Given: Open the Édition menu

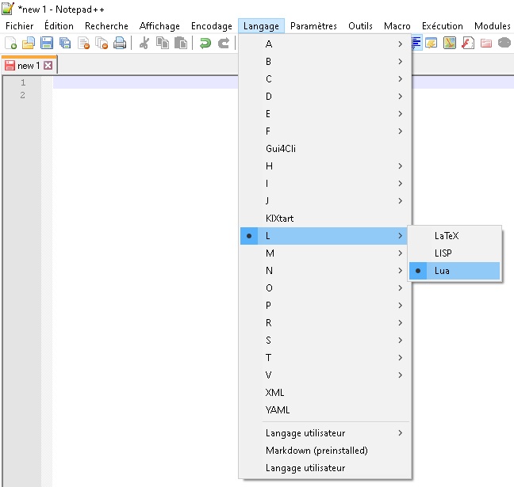Looking at the screenshot, I should click(x=59, y=26).
